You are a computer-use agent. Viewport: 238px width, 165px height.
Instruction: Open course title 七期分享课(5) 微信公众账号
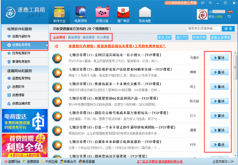119,113
